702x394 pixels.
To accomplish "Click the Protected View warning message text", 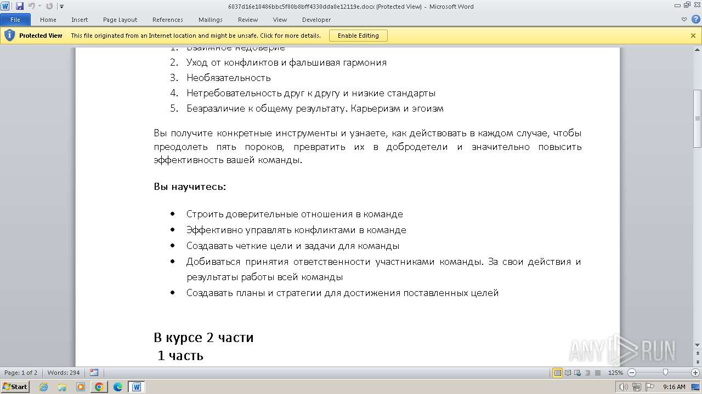I will [x=196, y=36].
